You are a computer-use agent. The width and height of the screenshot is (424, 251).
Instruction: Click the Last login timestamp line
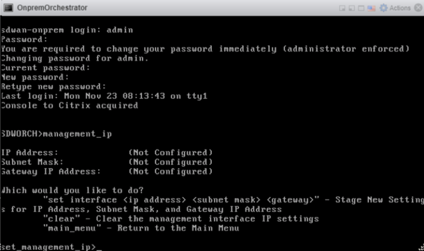coord(104,96)
